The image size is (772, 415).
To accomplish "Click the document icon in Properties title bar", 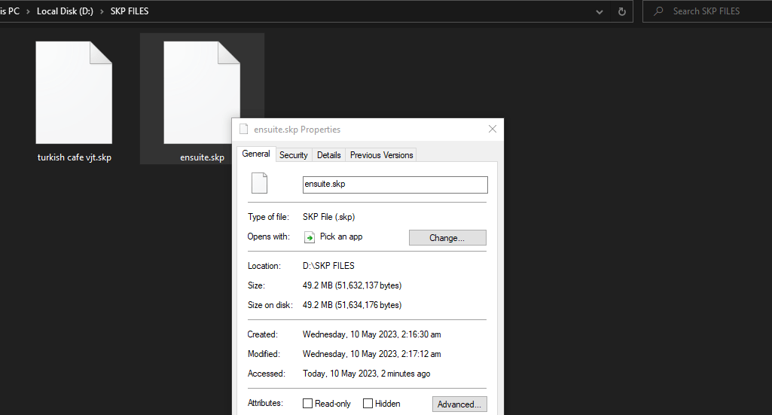I will (243, 129).
